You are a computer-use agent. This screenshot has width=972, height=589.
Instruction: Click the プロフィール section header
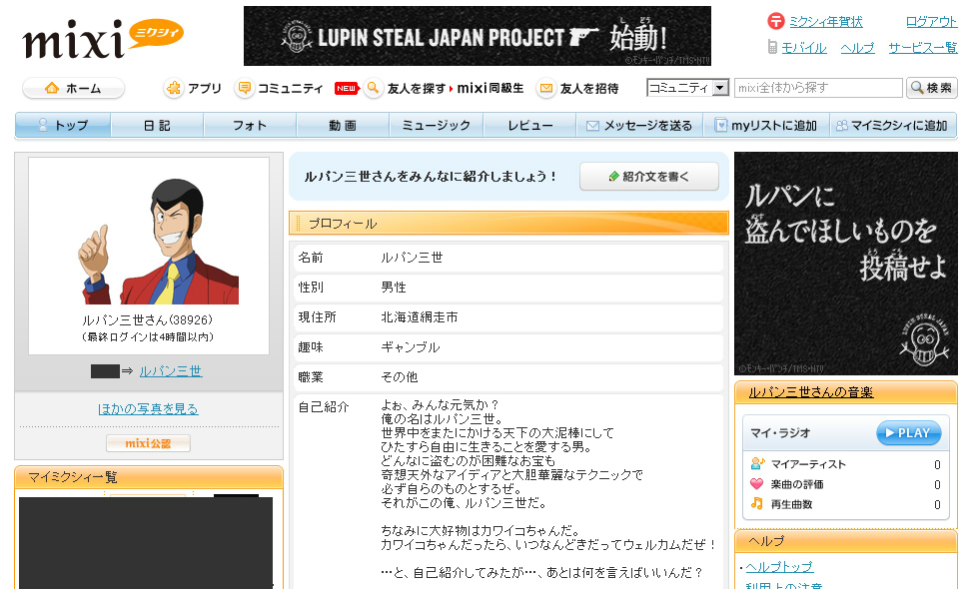508,223
